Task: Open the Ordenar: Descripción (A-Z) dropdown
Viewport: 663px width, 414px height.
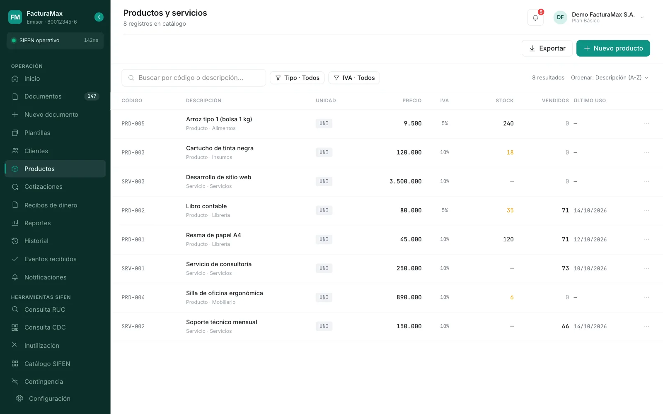Action: point(610,78)
